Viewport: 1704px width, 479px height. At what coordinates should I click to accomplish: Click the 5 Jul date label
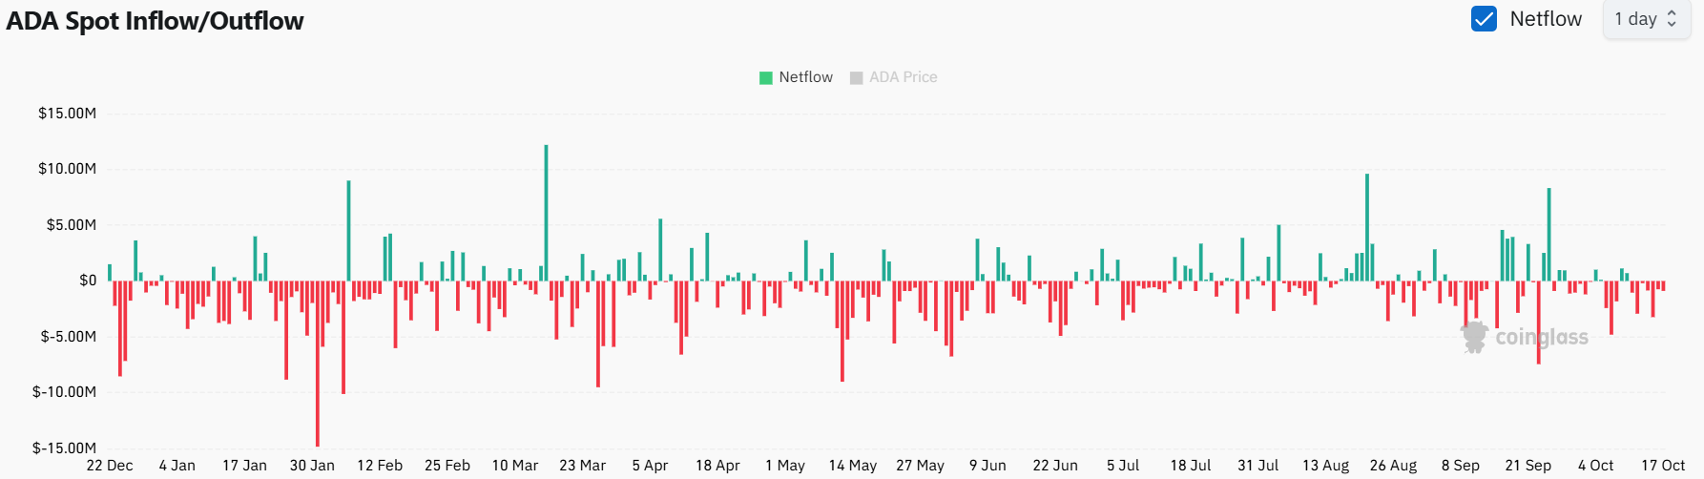pyautogui.click(x=1123, y=466)
